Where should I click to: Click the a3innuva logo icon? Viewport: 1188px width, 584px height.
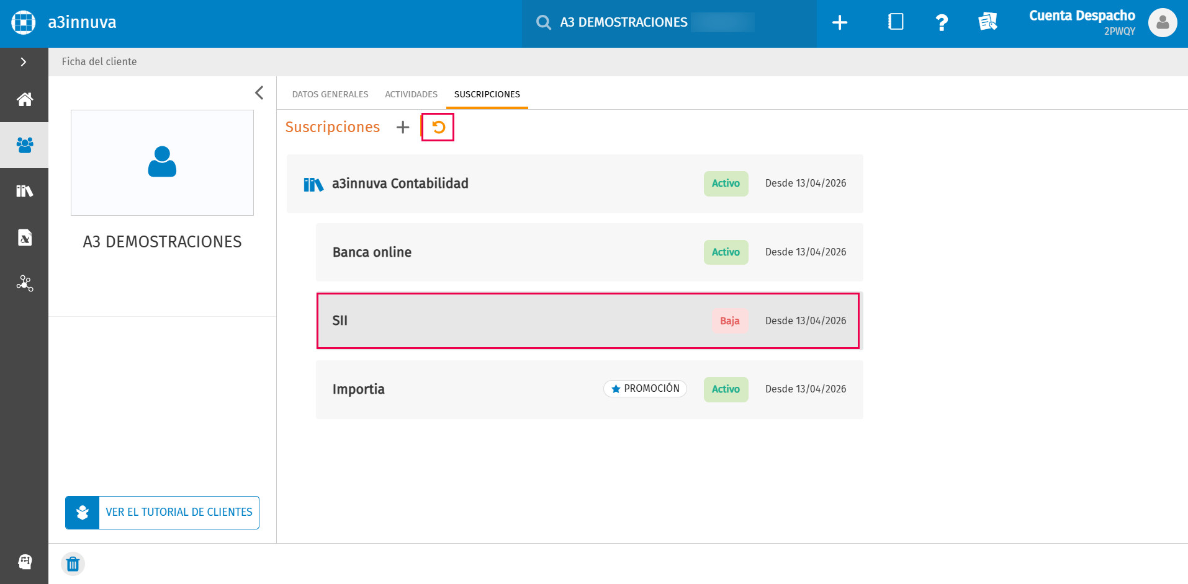(x=24, y=22)
